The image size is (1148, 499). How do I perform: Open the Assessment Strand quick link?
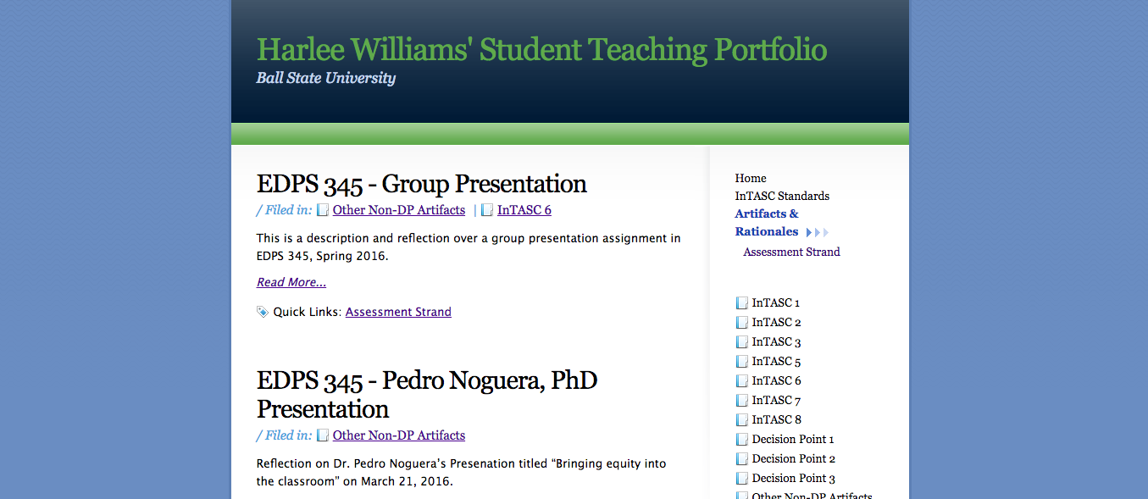[398, 312]
